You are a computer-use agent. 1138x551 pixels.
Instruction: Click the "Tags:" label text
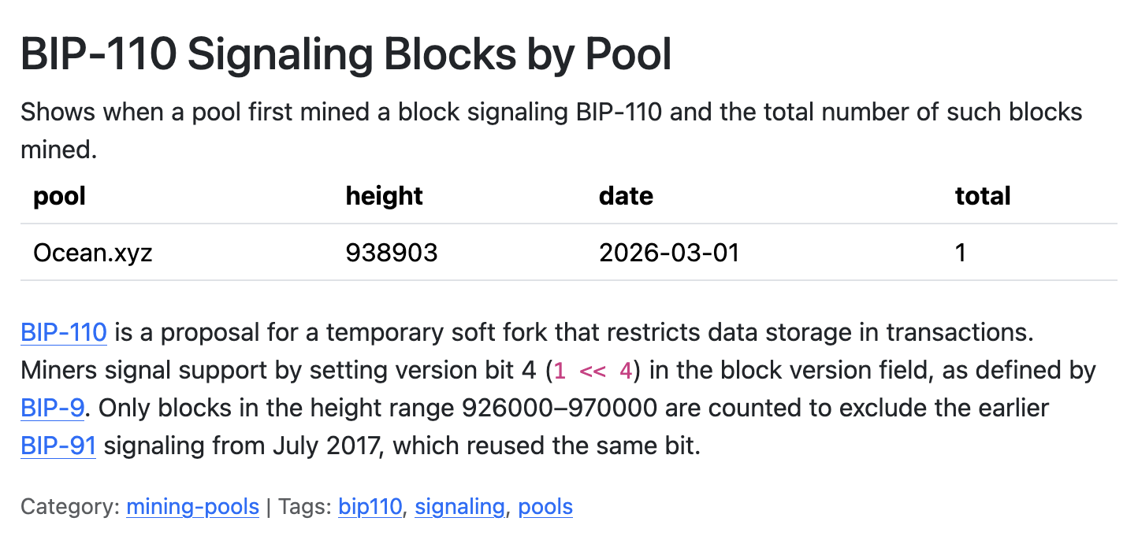[302, 506]
